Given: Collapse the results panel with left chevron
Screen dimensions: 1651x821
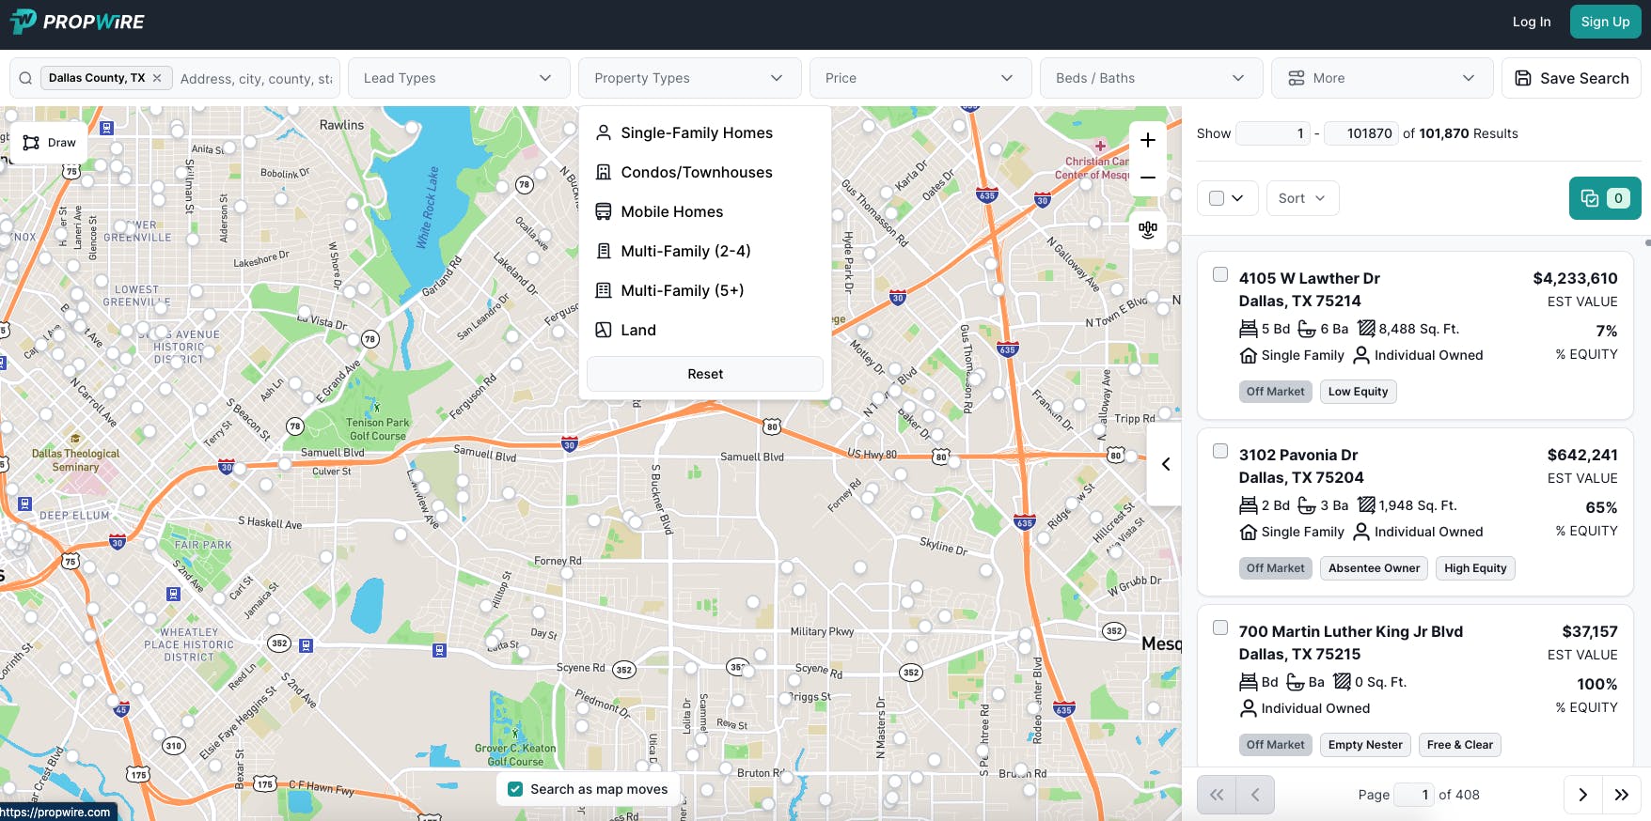Looking at the screenshot, I should 1165,464.
